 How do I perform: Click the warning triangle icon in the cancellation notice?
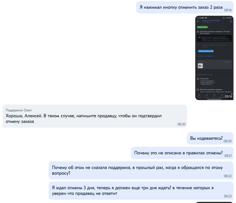click(200, 37)
